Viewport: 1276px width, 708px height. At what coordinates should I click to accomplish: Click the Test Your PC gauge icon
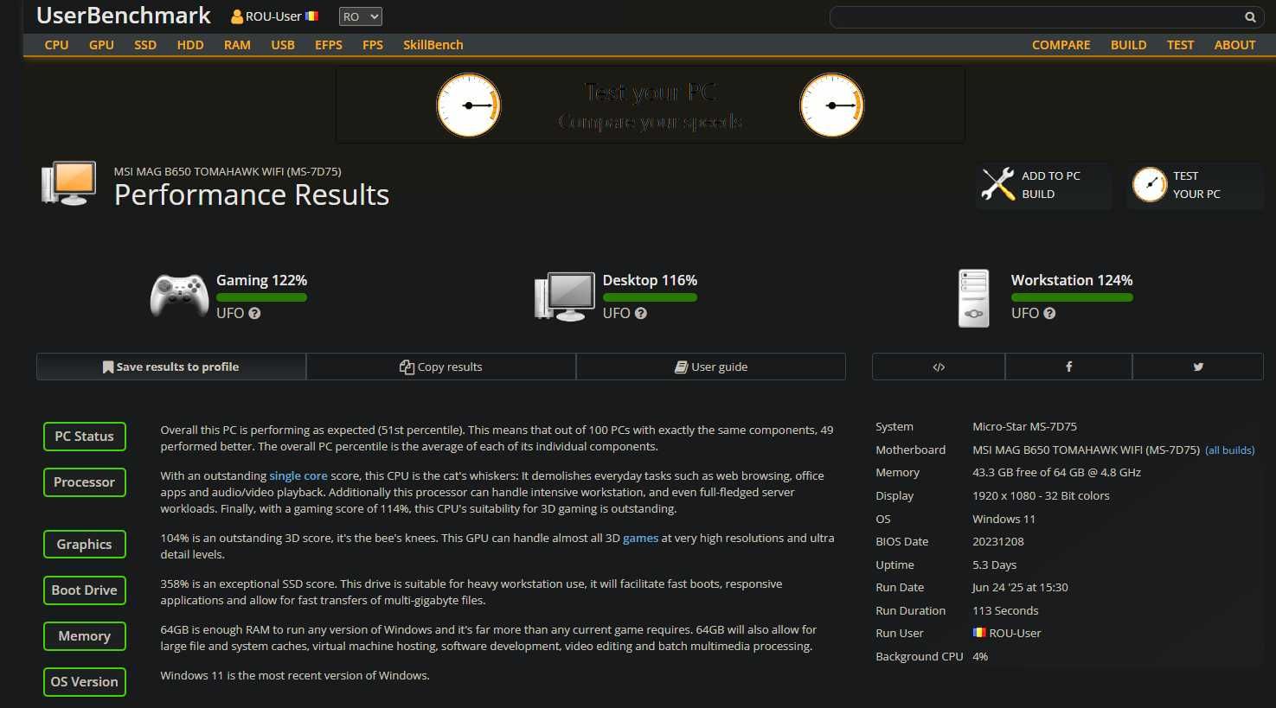pos(1150,184)
